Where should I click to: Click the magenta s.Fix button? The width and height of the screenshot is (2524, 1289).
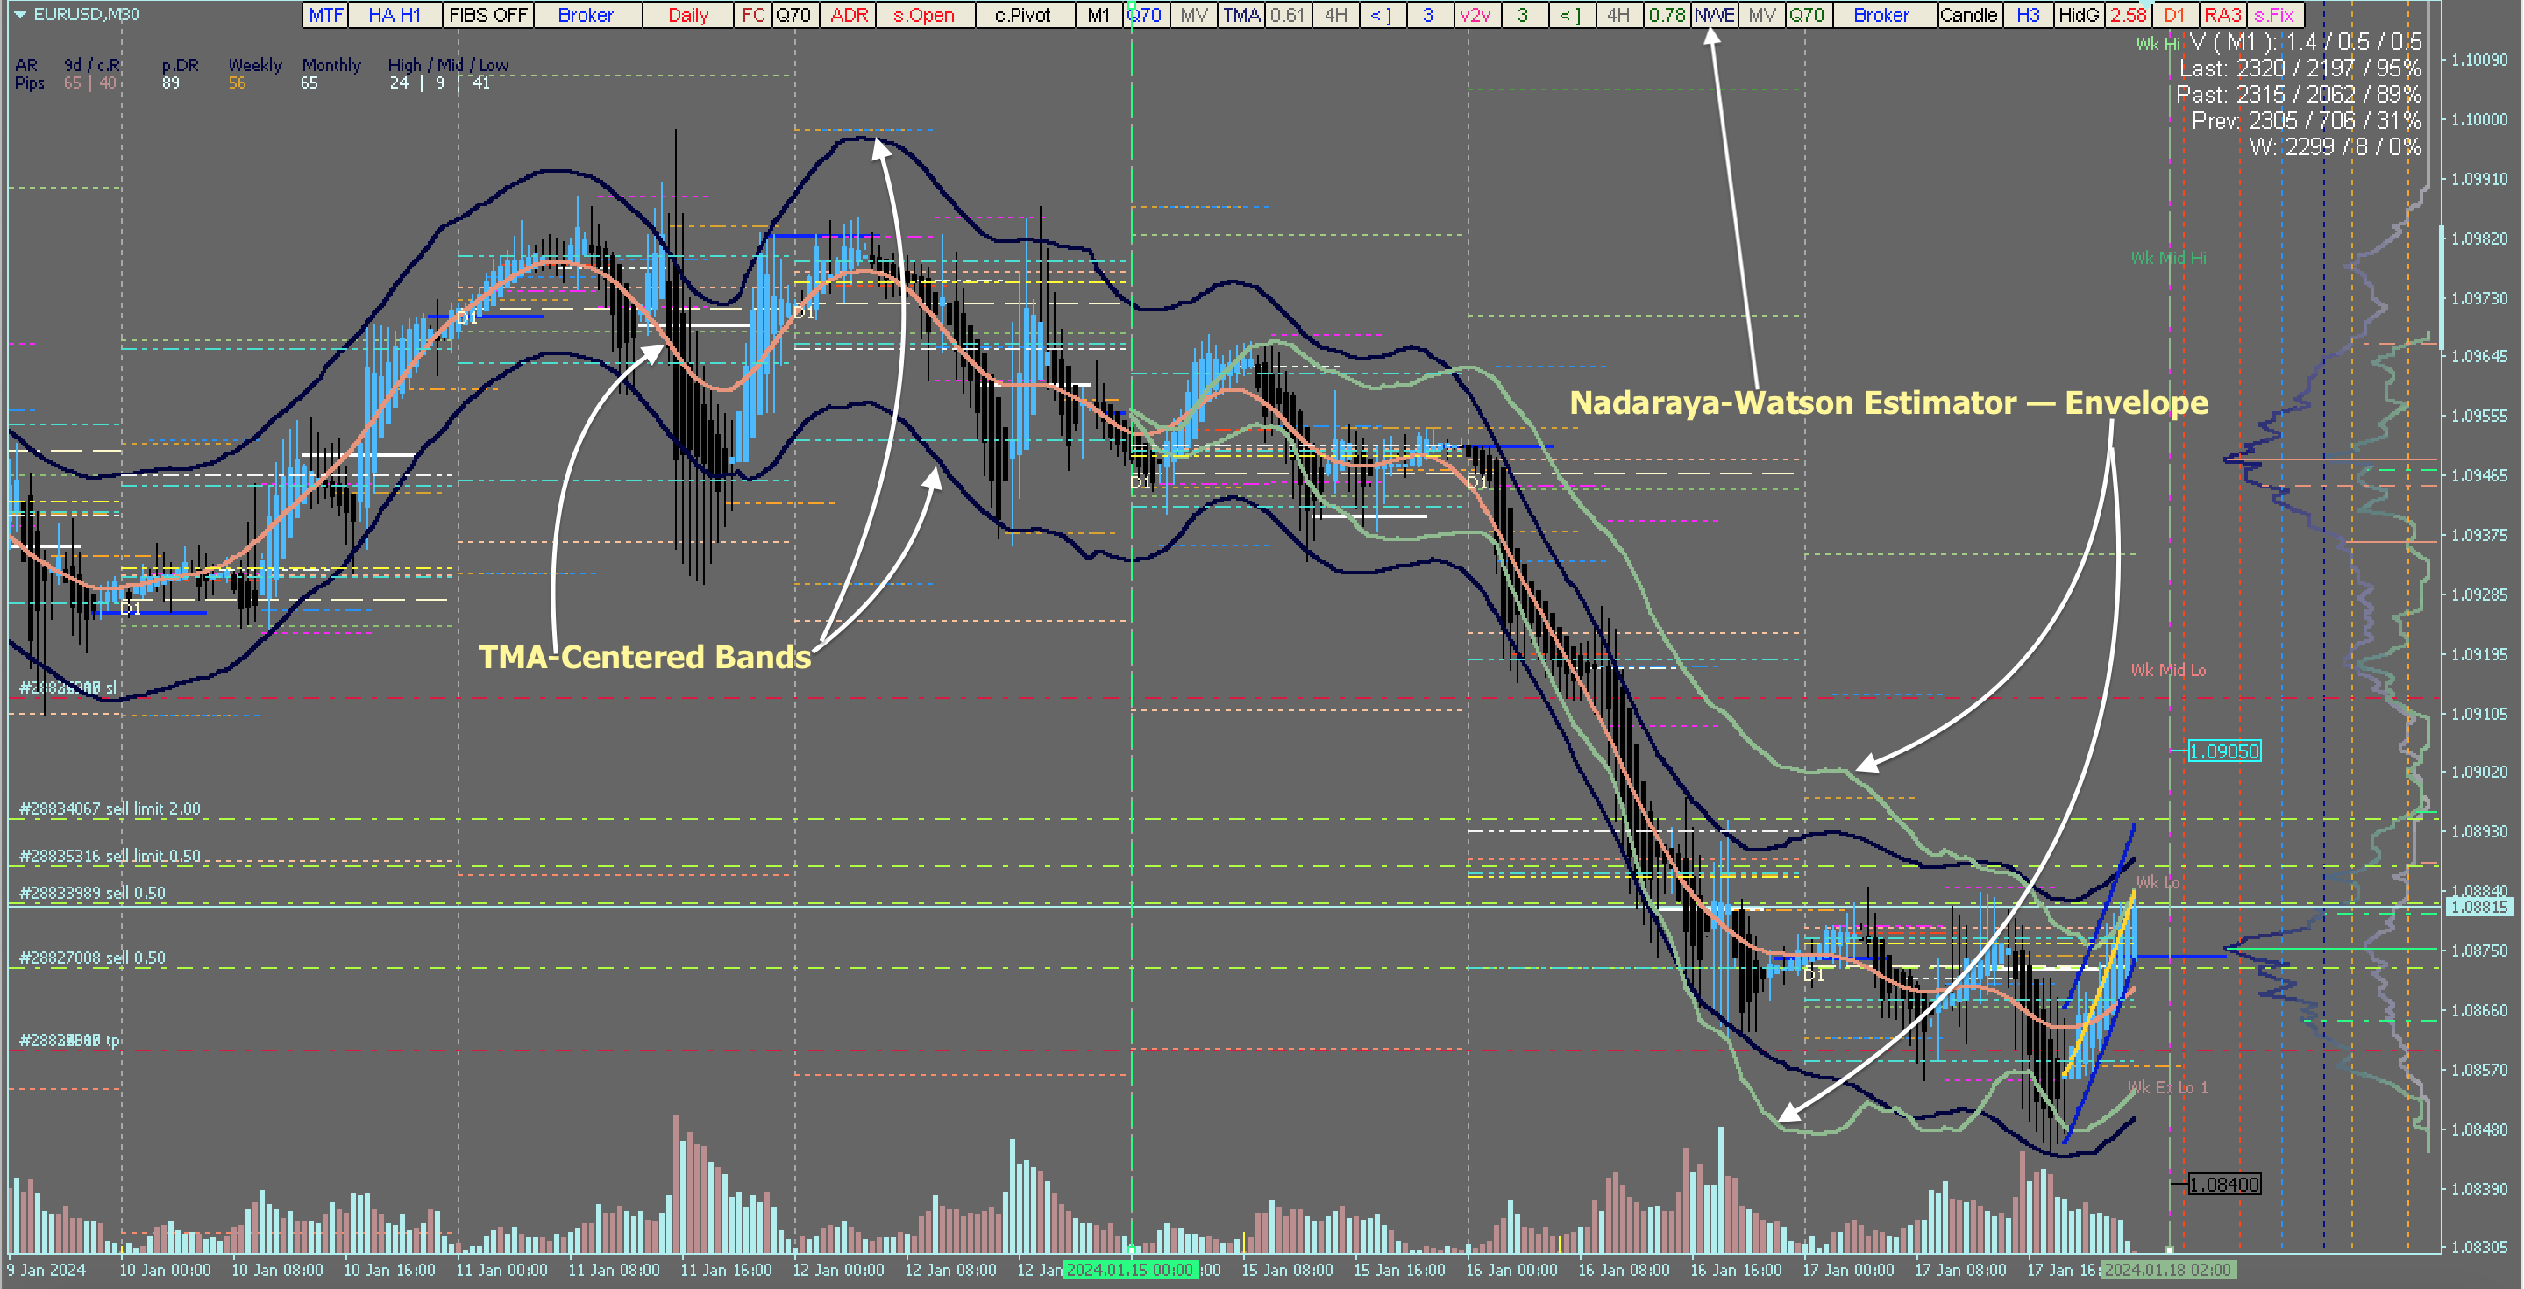pos(2274,15)
